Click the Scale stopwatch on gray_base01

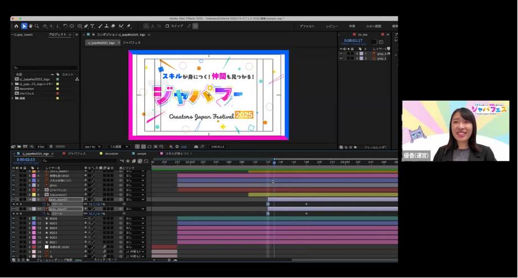44,214
